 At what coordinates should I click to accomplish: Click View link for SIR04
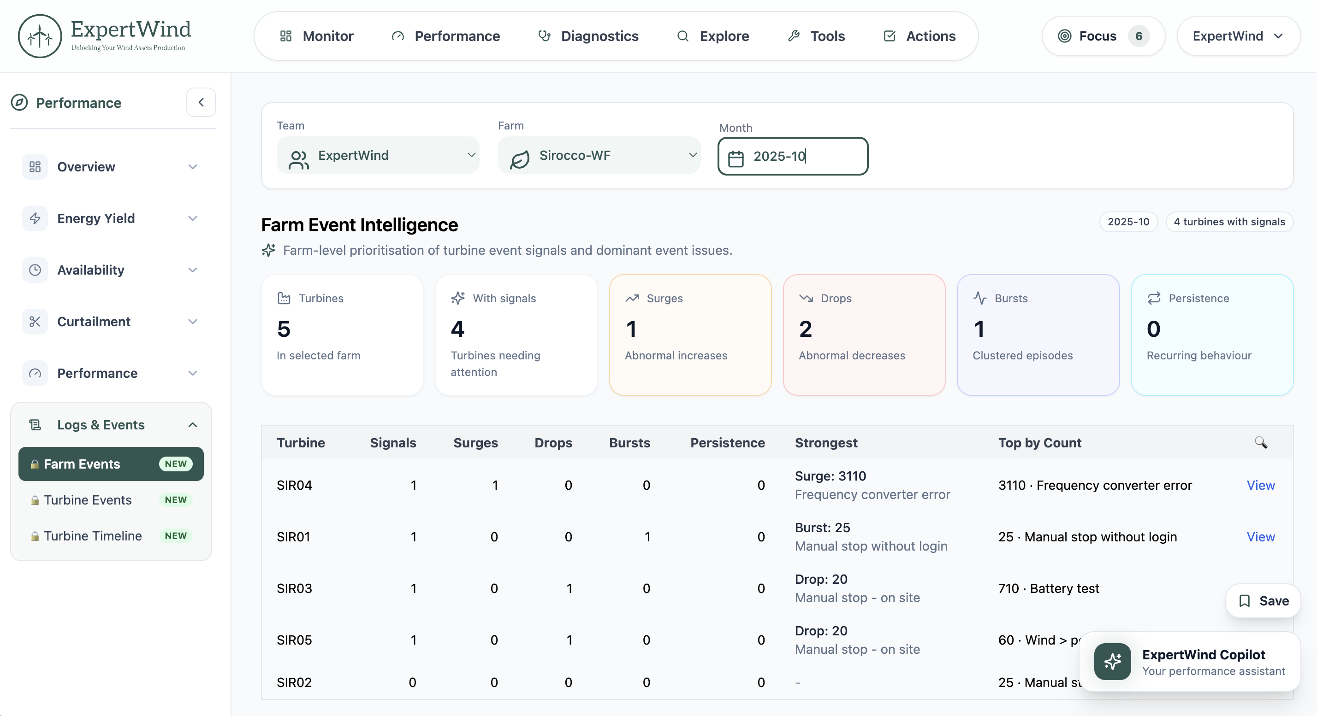click(1260, 485)
